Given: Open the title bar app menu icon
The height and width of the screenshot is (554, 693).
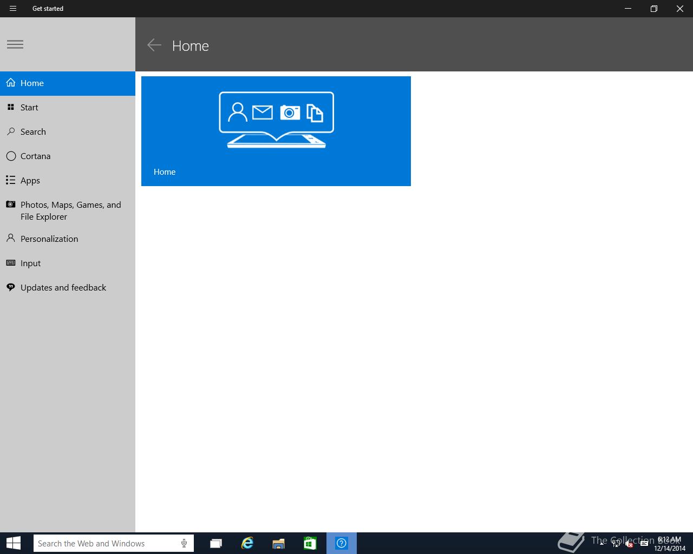Looking at the screenshot, I should [13, 9].
